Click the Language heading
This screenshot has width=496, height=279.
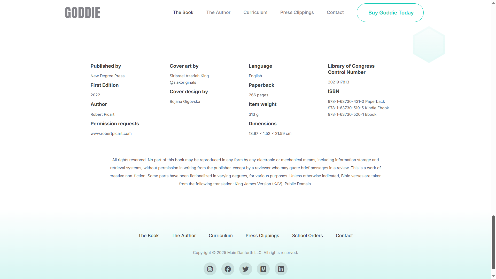point(260,66)
